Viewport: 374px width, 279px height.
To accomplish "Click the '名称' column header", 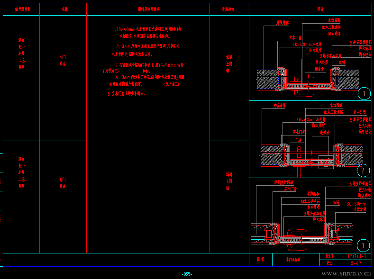I will 64,9.
